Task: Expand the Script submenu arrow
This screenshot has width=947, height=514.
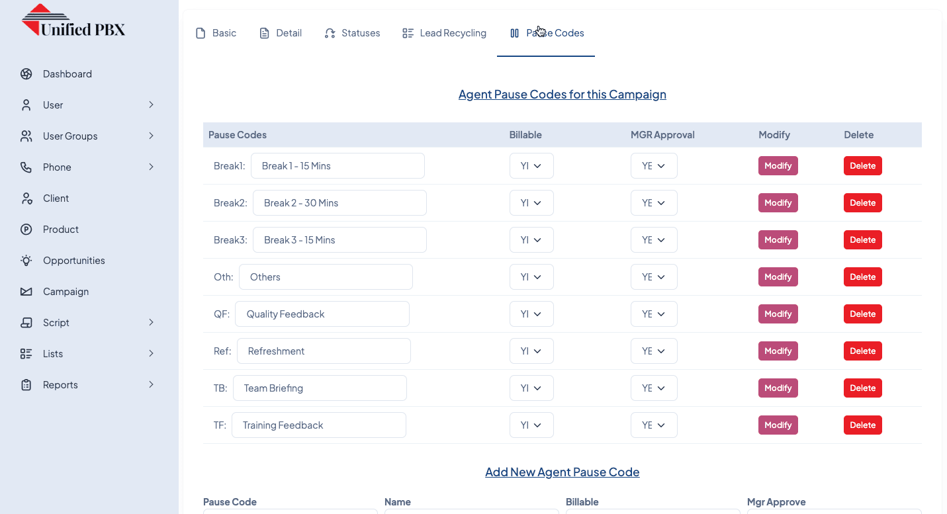Action: (151, 323)
